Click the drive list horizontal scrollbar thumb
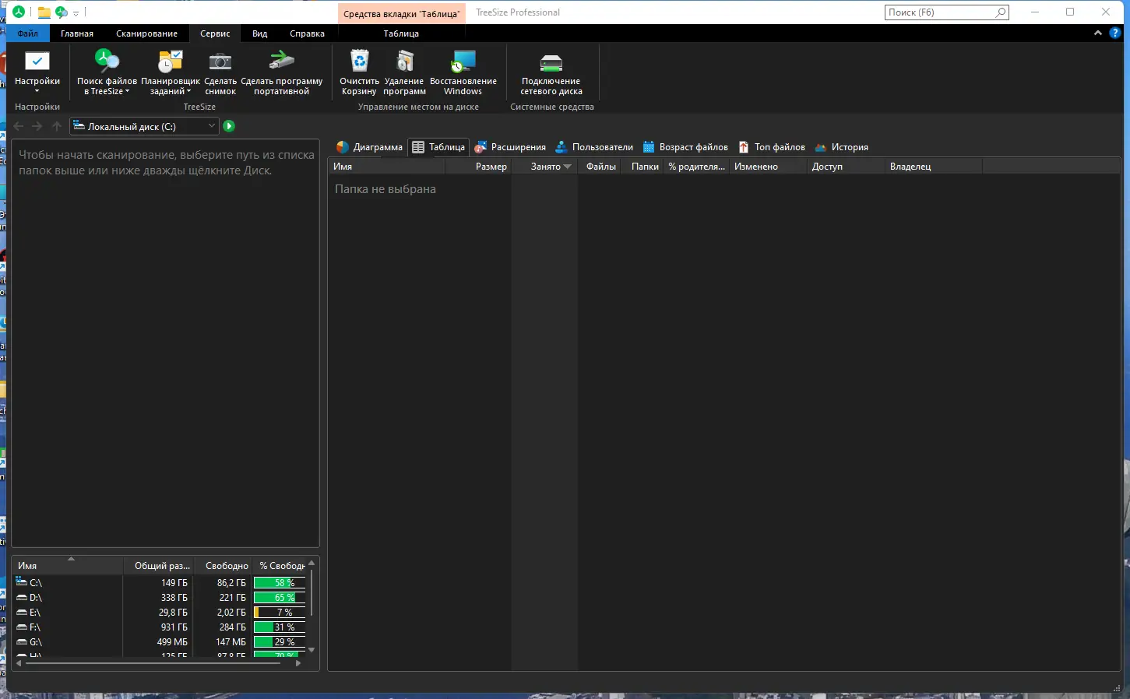The width and height of the screenshot is (1130, 699). [x=153, y=663]
